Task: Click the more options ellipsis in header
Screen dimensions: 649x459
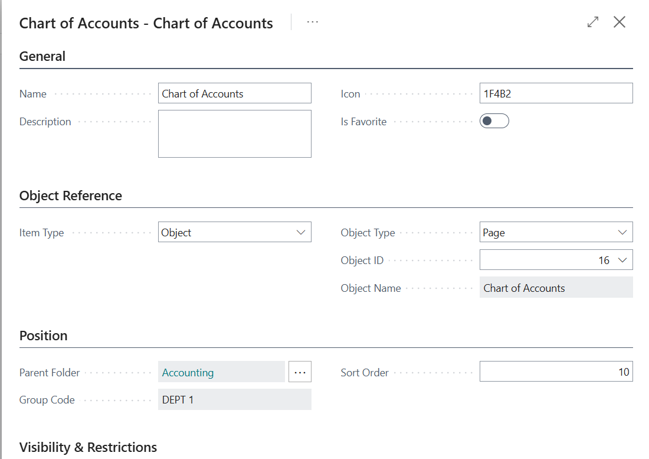Action: (x=313, y=22)
